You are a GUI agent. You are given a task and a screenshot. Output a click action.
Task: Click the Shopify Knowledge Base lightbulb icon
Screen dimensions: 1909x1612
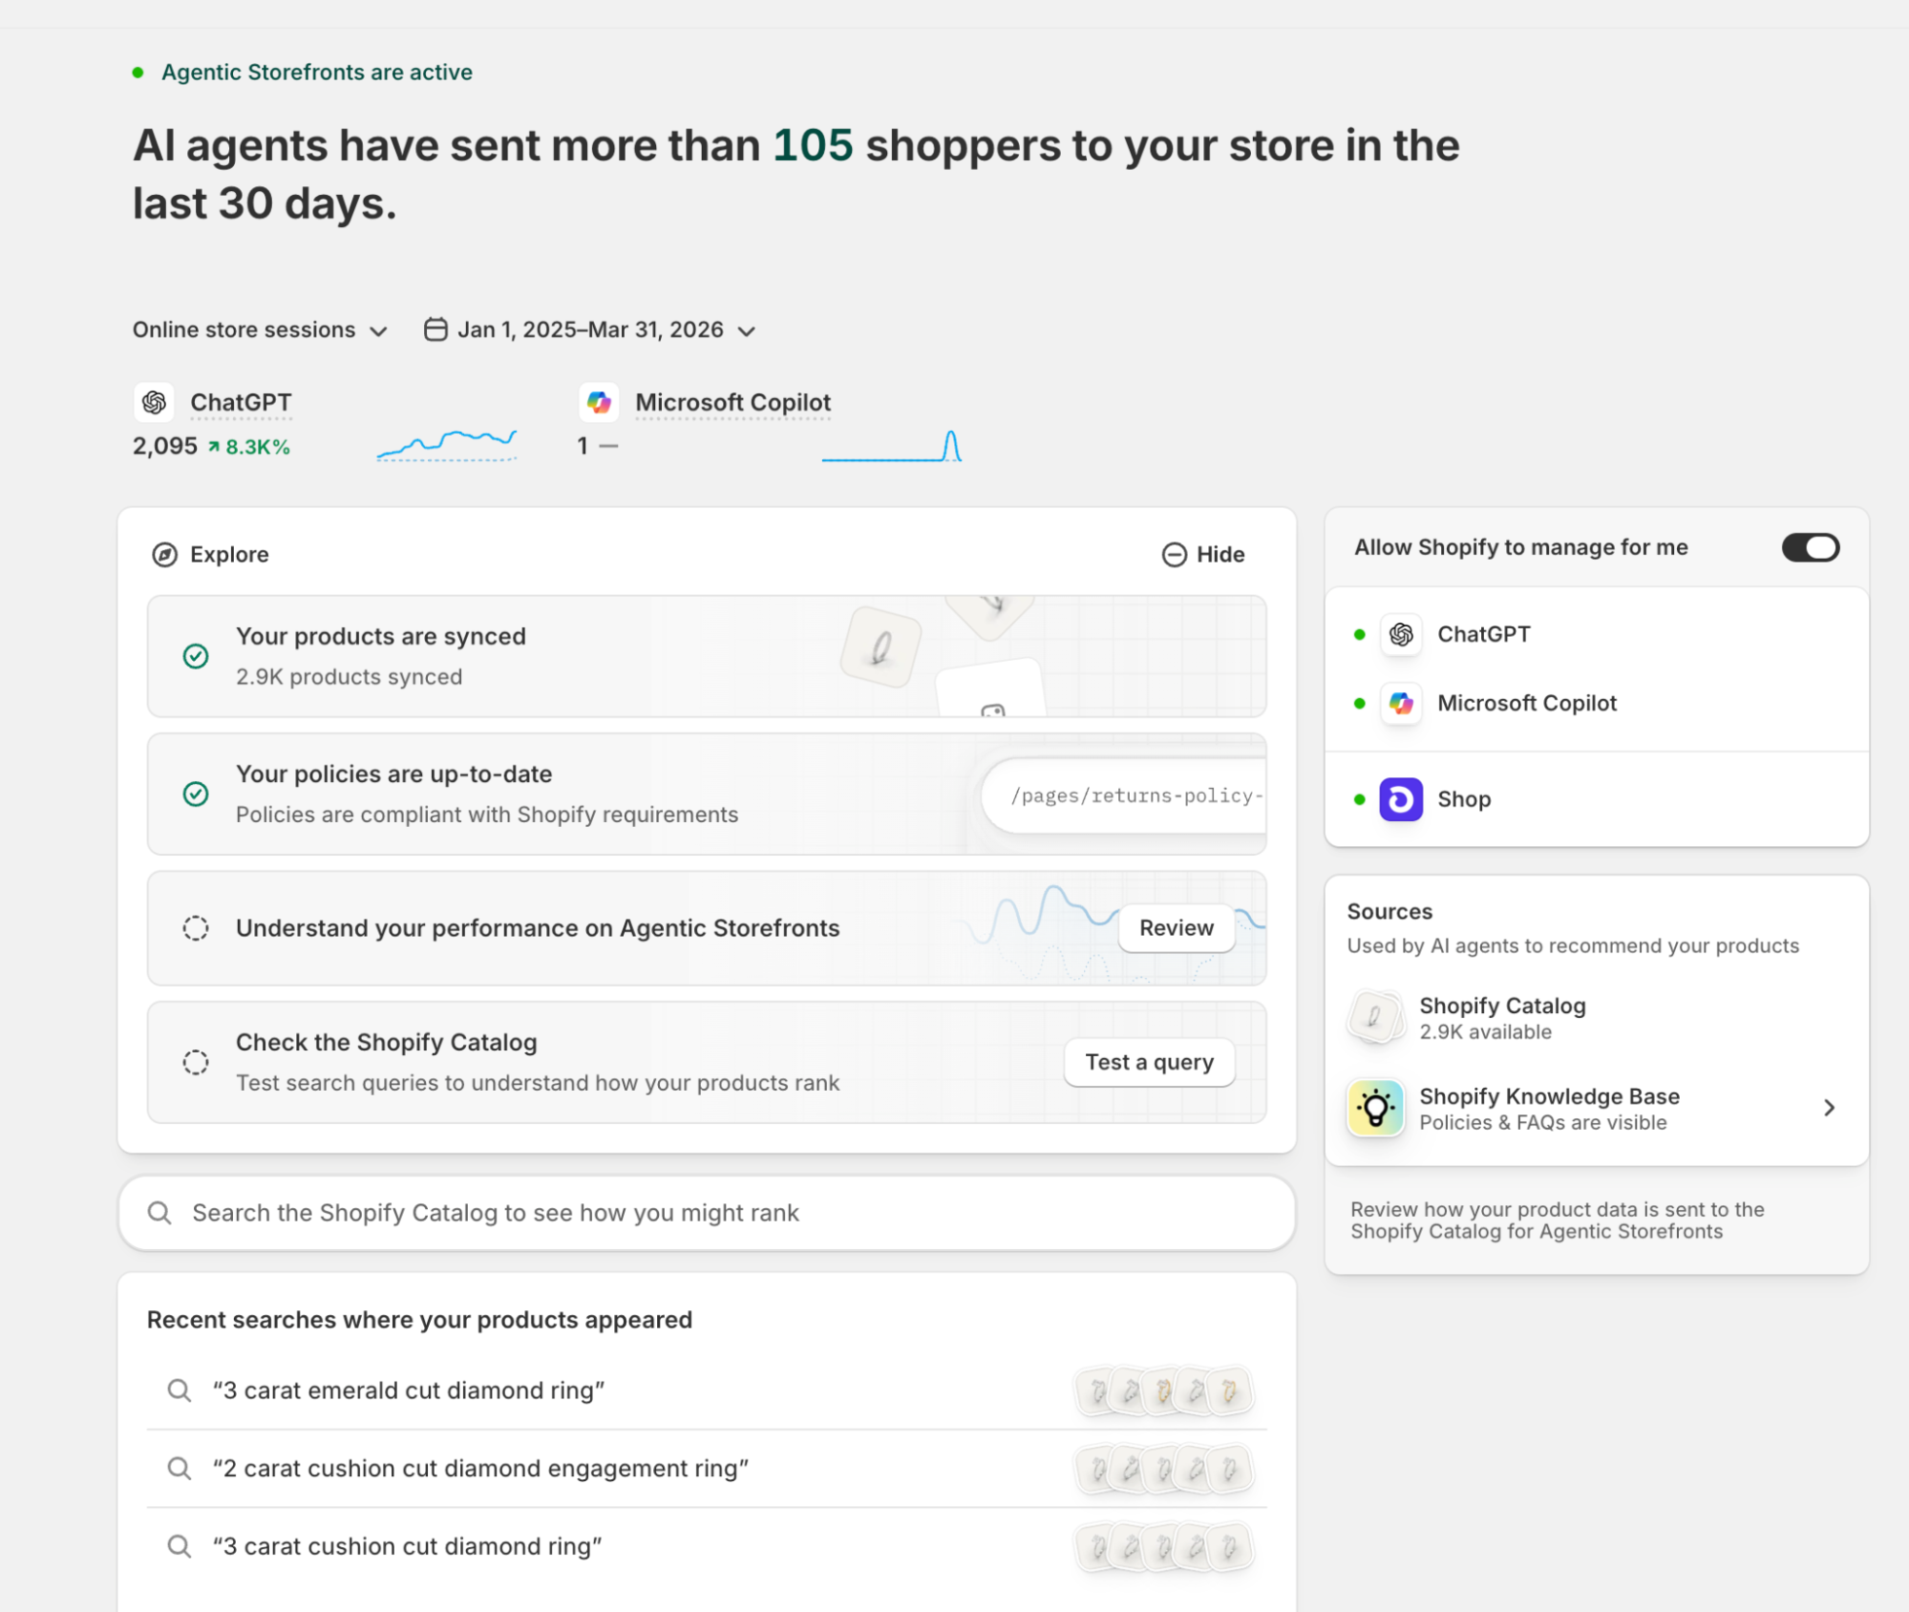(1375, 1108)
